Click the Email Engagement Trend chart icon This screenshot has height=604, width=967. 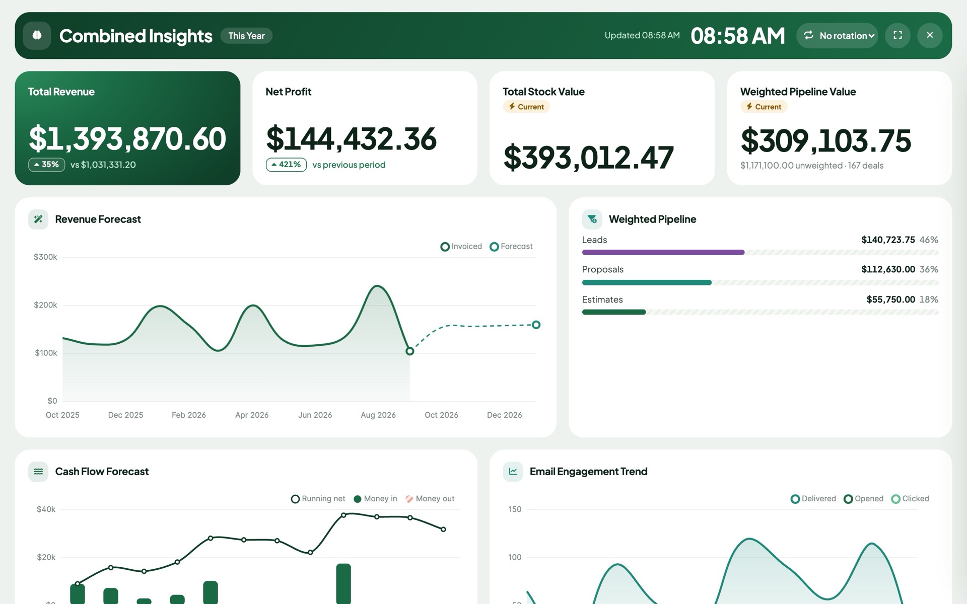513,472
